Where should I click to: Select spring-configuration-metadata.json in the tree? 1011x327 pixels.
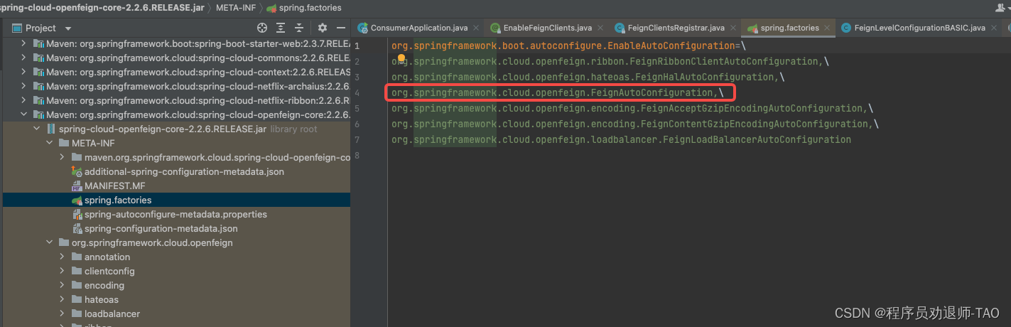point(161,229)
